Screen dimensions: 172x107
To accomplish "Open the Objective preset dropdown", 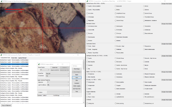I will pyautogui.click(x=58, y=82).
